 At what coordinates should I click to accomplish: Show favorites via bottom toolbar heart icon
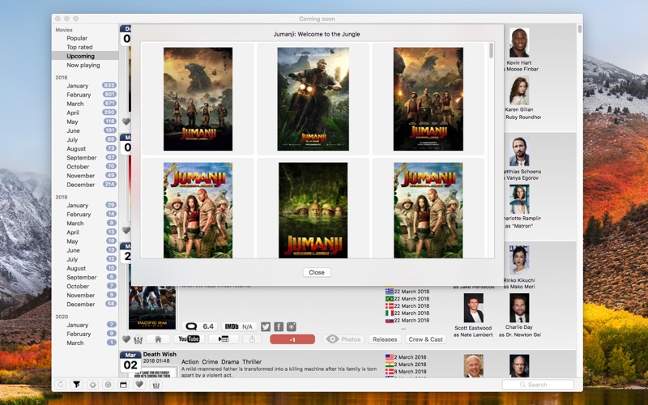coord(139,384)
